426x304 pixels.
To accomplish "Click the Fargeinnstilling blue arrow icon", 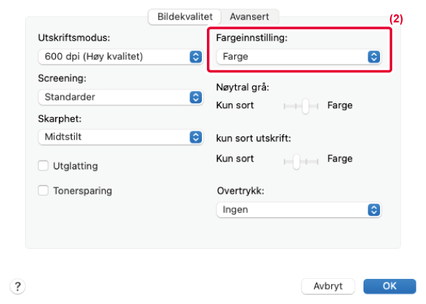I will pos(374,57).
